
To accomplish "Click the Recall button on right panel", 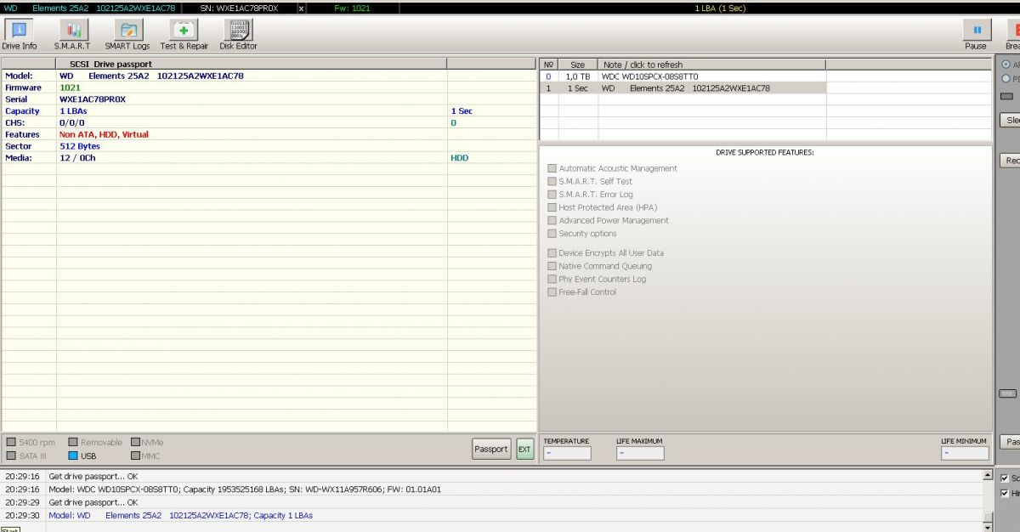I will pos(1010,161).
